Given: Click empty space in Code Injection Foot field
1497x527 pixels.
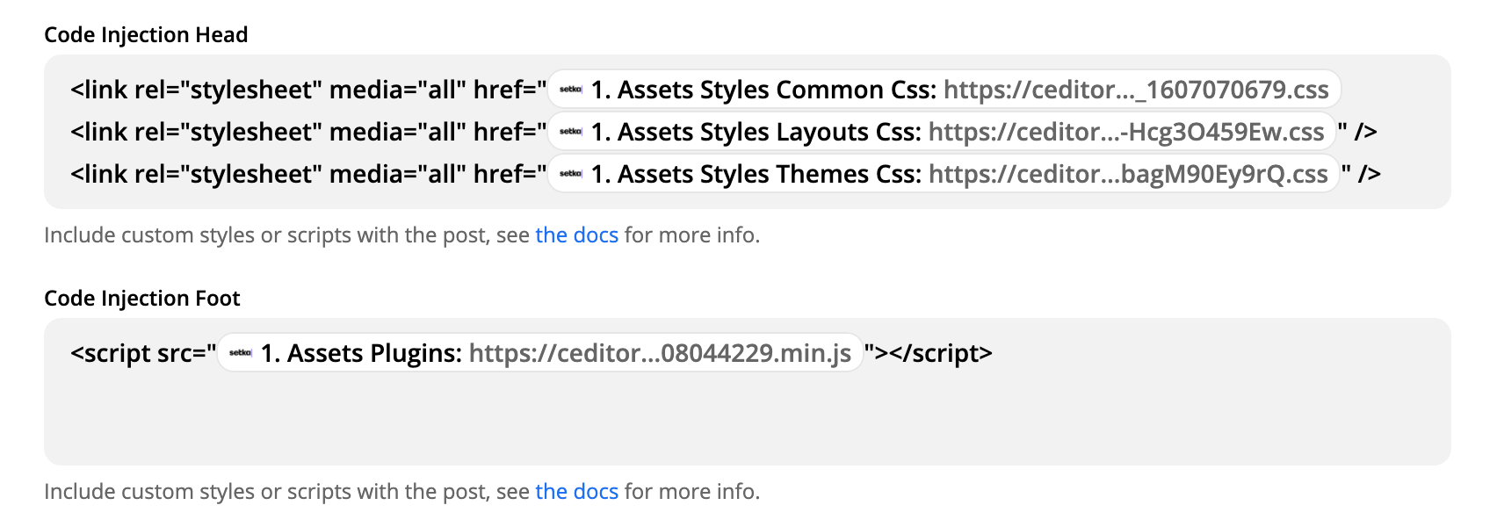Looking at the screenshot, I should click(747, 417).
